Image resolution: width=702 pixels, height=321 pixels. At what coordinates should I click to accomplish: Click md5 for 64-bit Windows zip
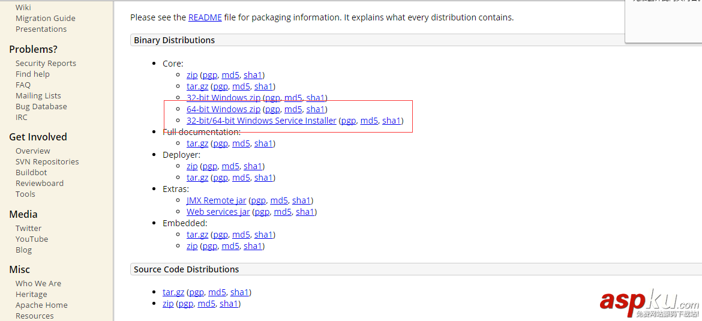(x=293, y=109)
